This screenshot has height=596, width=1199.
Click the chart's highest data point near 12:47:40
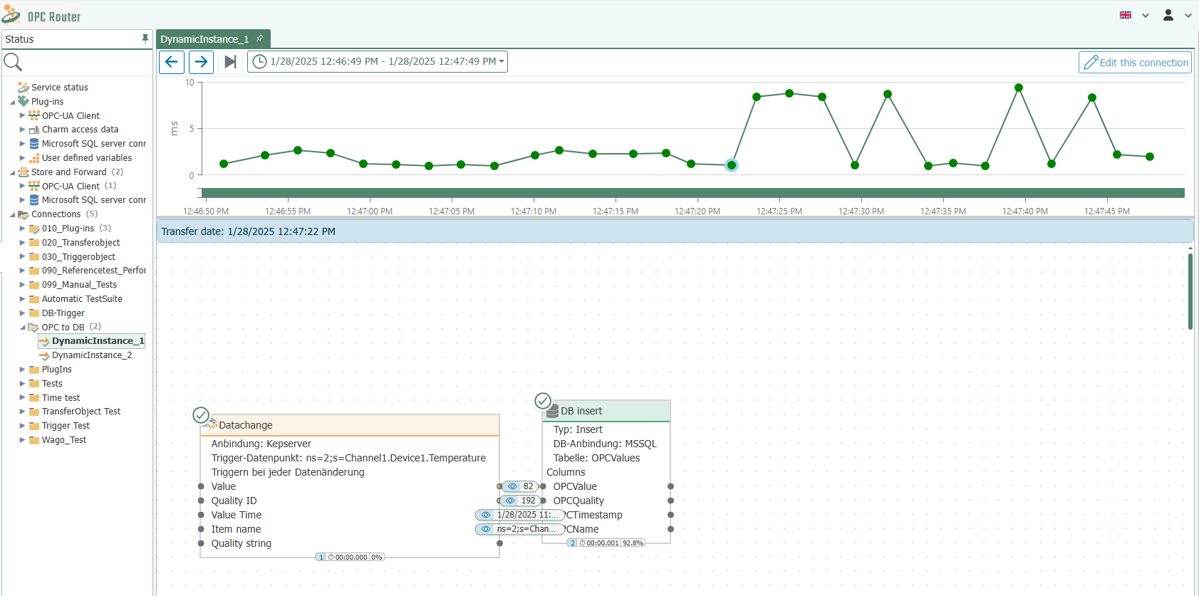(x=1019, y=88)
